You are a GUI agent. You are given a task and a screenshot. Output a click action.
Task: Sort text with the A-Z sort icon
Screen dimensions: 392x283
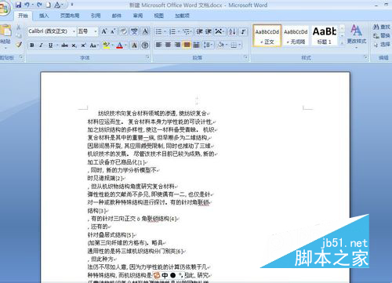tap(232, 31)
